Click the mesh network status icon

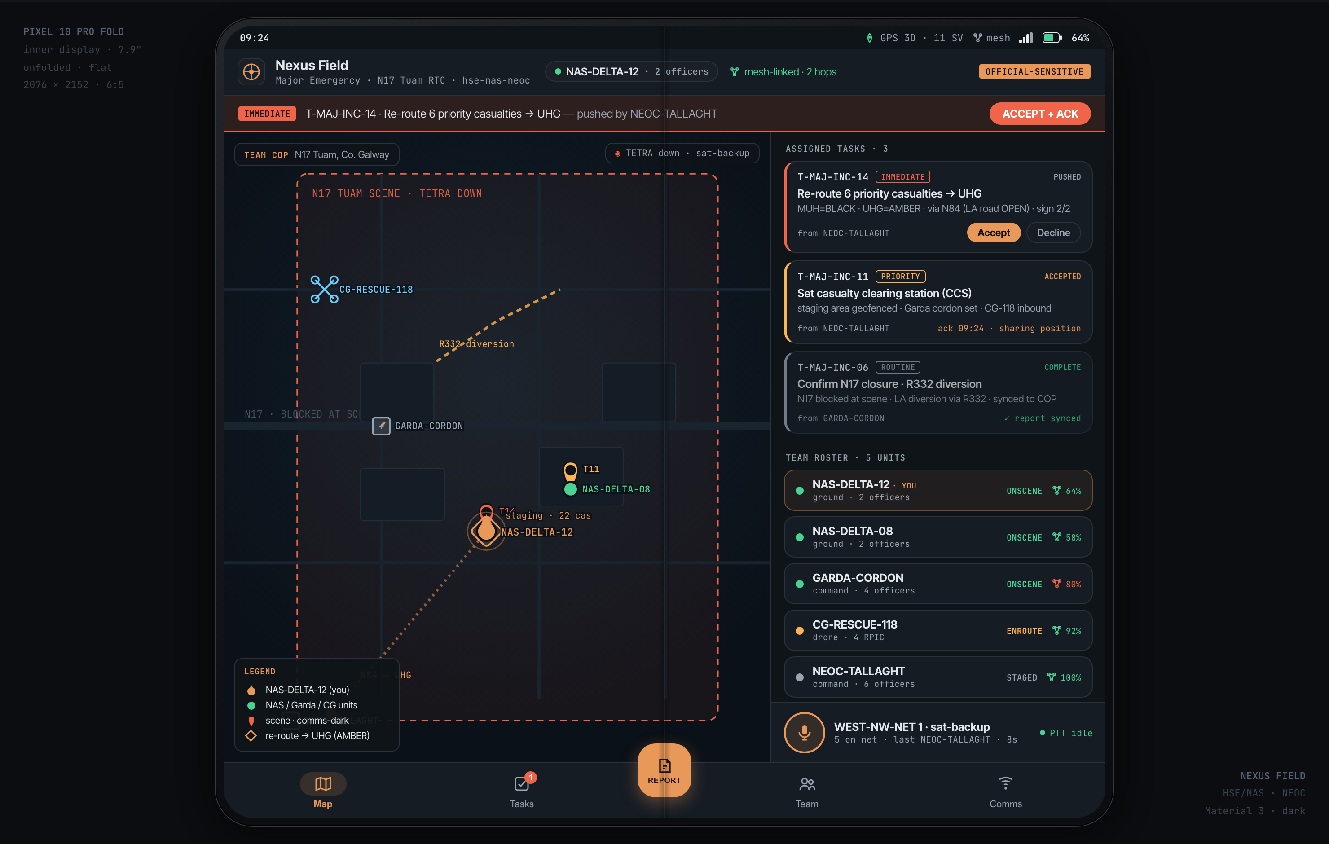977,38
